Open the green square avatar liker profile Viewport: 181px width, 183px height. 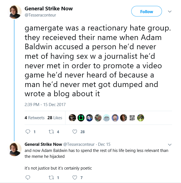point(81,118)
